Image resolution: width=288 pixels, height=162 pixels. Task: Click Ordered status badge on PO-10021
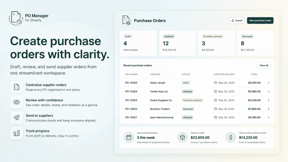click(x=187, y=118)
